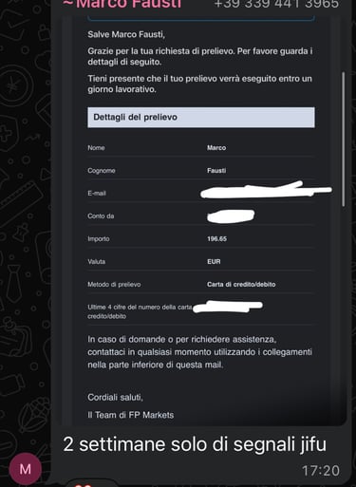The height and width of the screenshot is (487, 356).
Task: Click the Salve Marco Fausti greeting line
Action: [x=126, y=34]
